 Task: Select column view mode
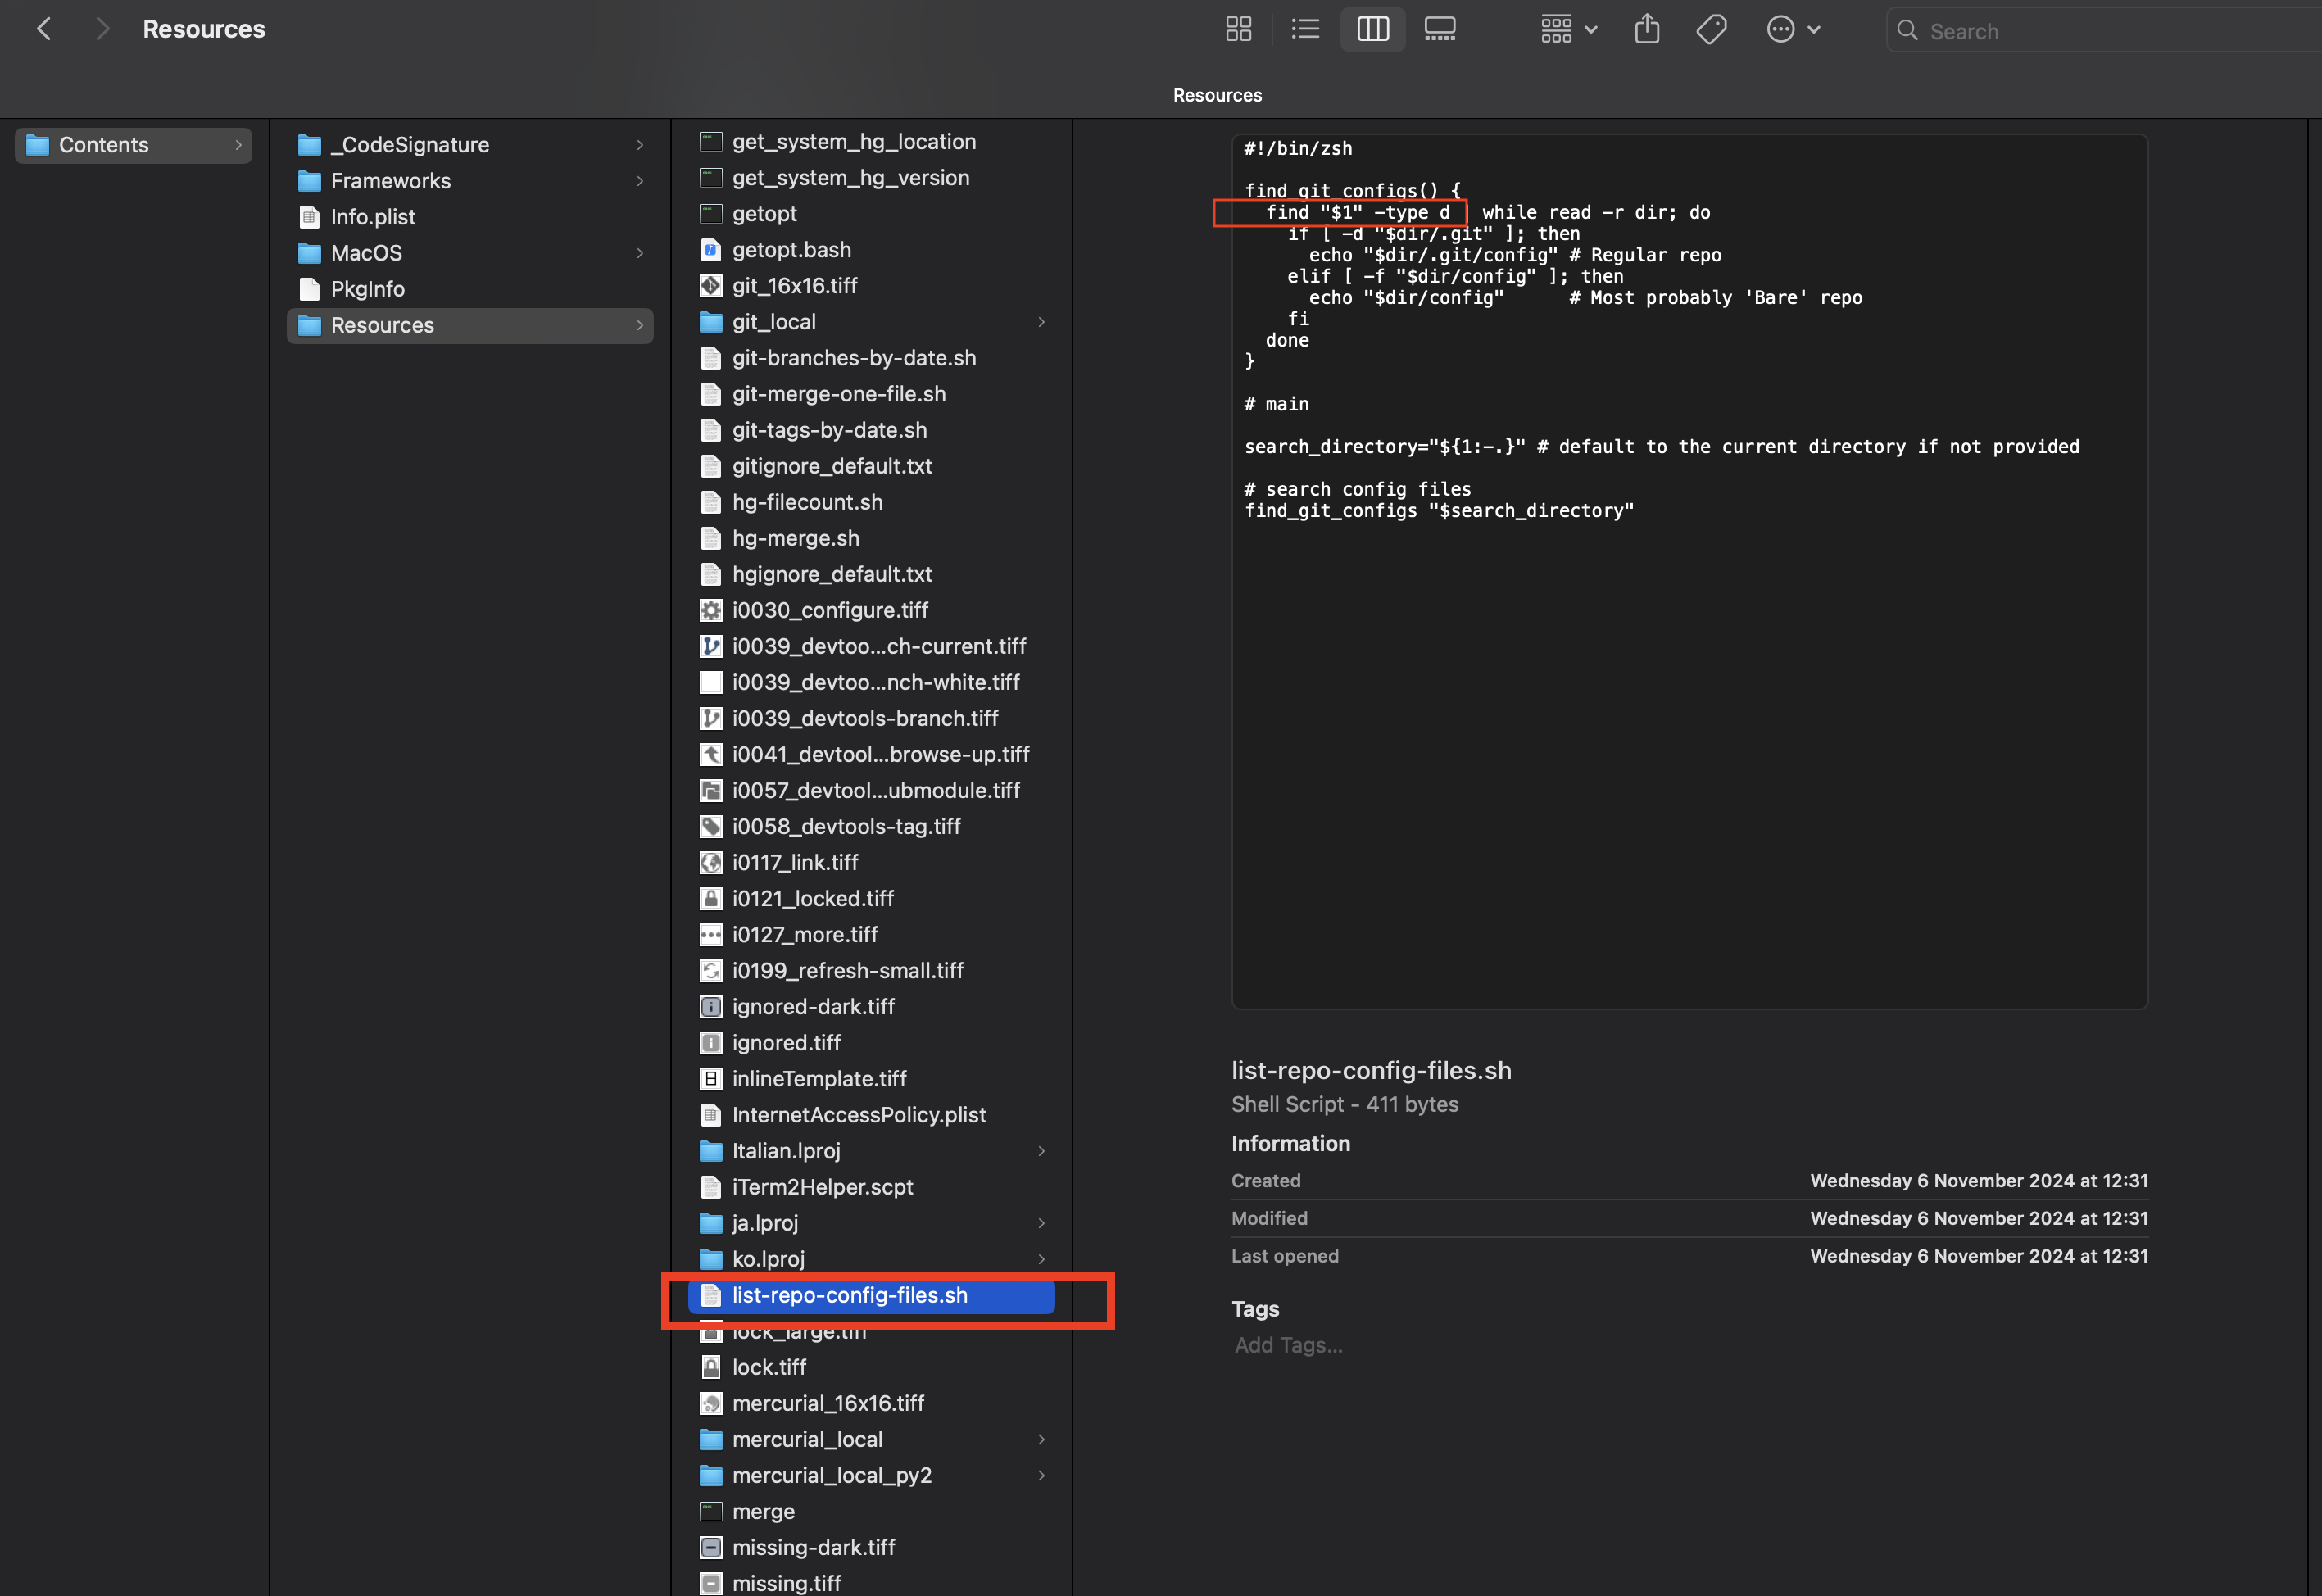[1372, 29]
